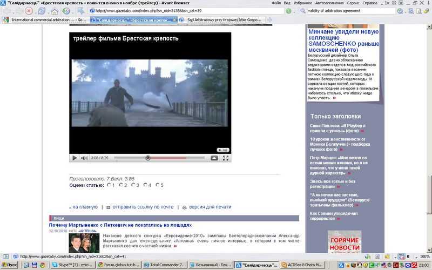Click the page icon on the status bar's left end
This screenshot has width=432, height=270.
(x=6, y=256)
